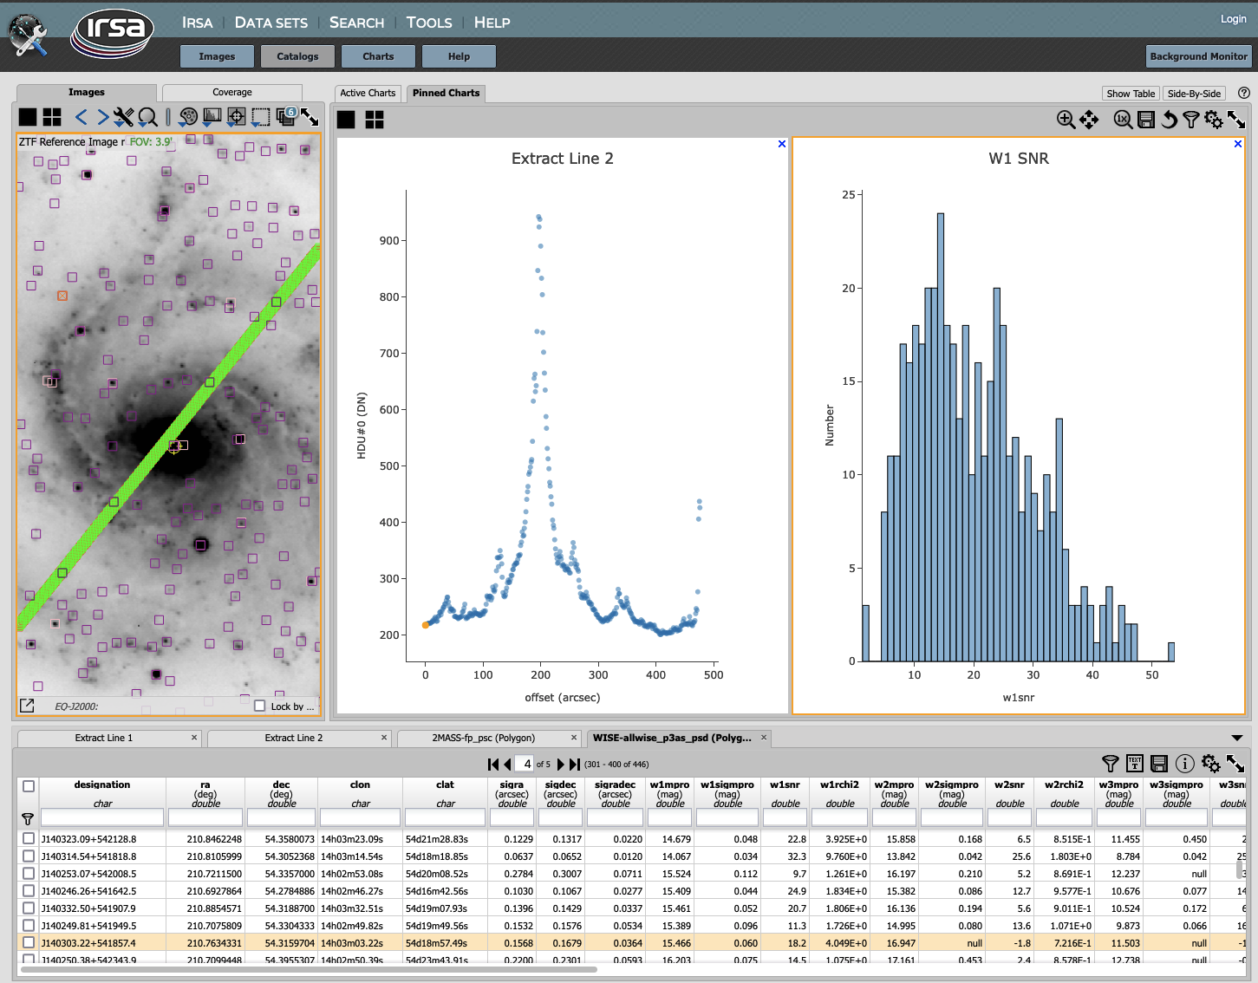Show single image view in Images panel
1258x983 pixels.
28,116
